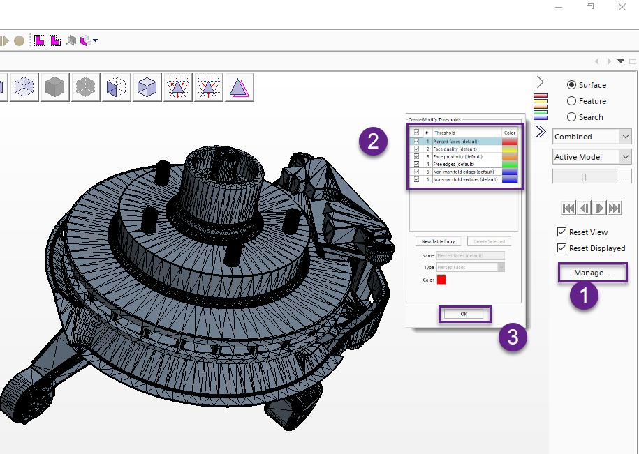
Task: Click the gray layered planes toolbar icon
Action: tap(71, 40)
